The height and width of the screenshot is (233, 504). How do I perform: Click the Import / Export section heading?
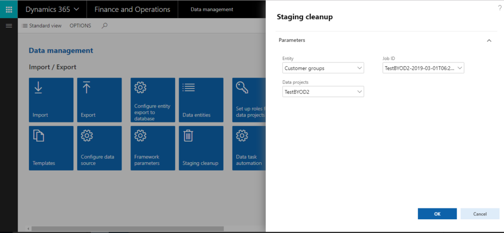(53, 67)
